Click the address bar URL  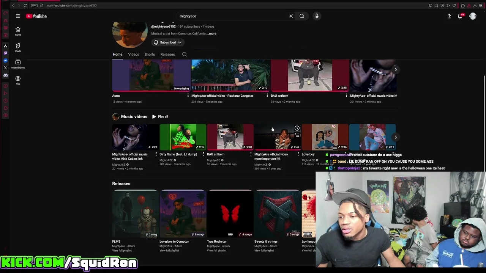(x=71, y=5)
